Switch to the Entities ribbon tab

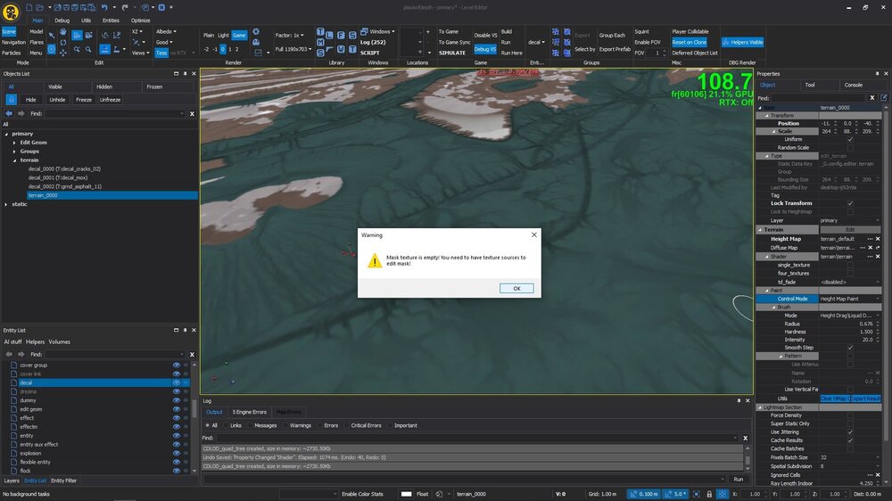(x=111, y=20)
